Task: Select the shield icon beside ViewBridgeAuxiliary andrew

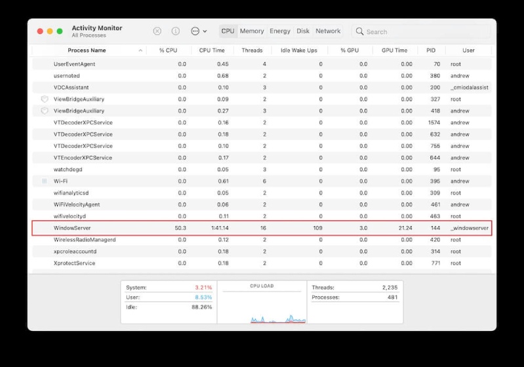Action: point(45,111)
